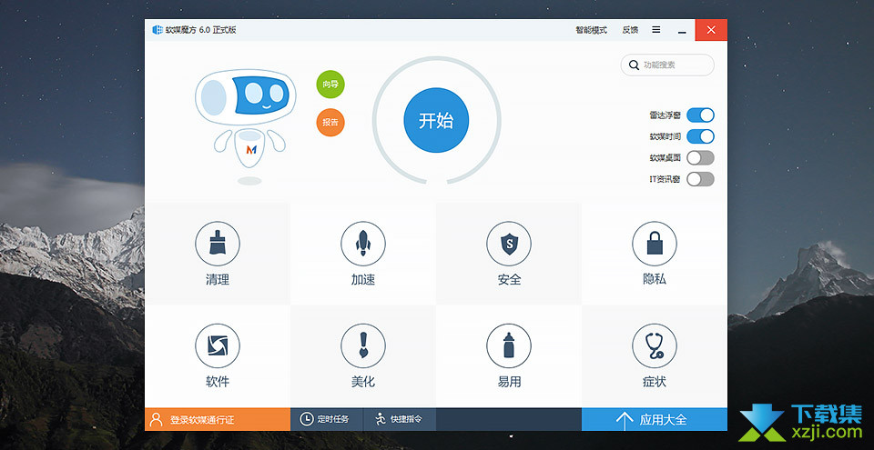
Task: Click the 安全 label text
Action: 509,280
